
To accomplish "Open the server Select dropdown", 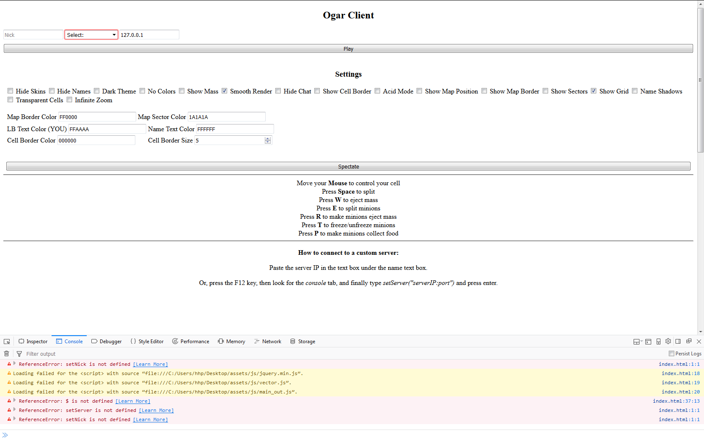I will point(91,34).
